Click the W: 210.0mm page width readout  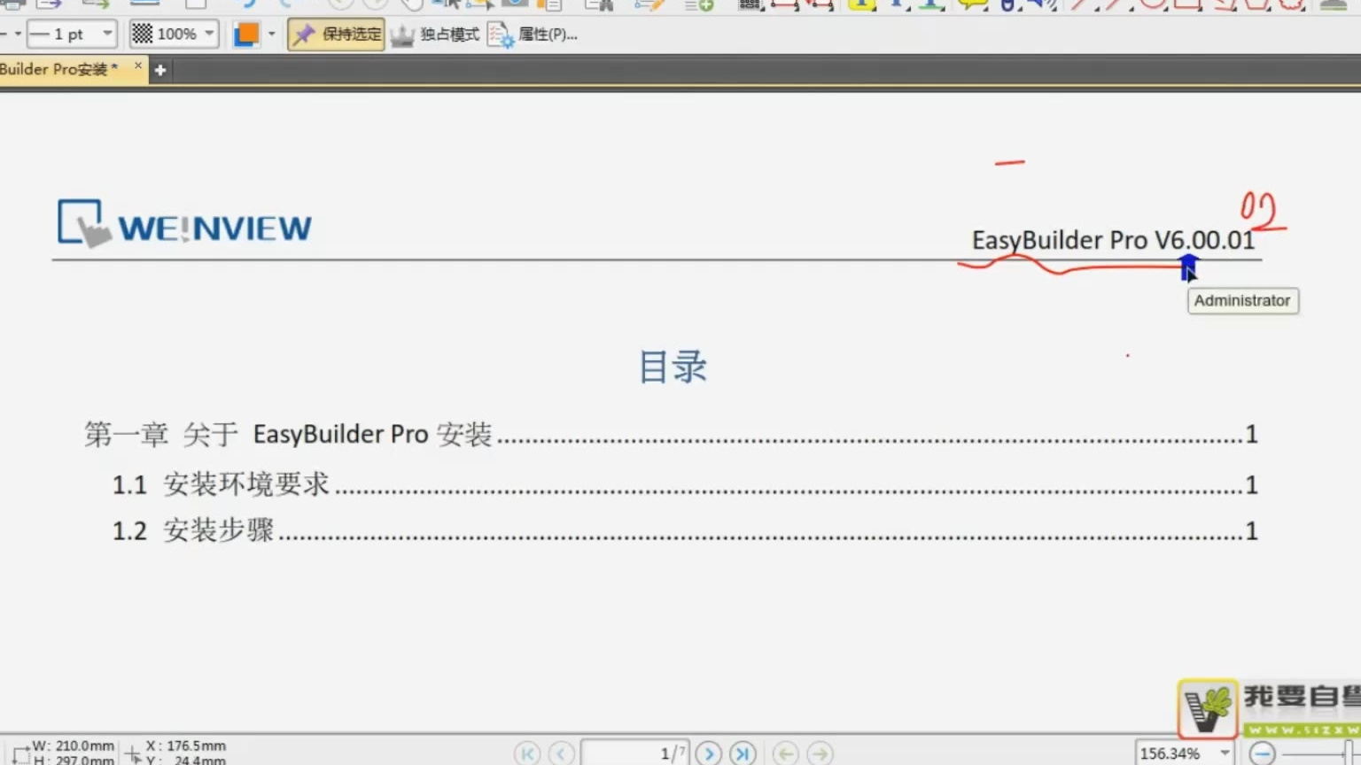(x=74, y=746)
